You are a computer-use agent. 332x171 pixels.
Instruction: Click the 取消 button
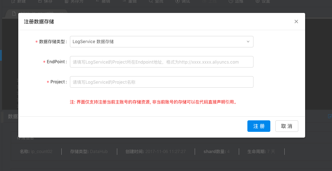[287, 126]
